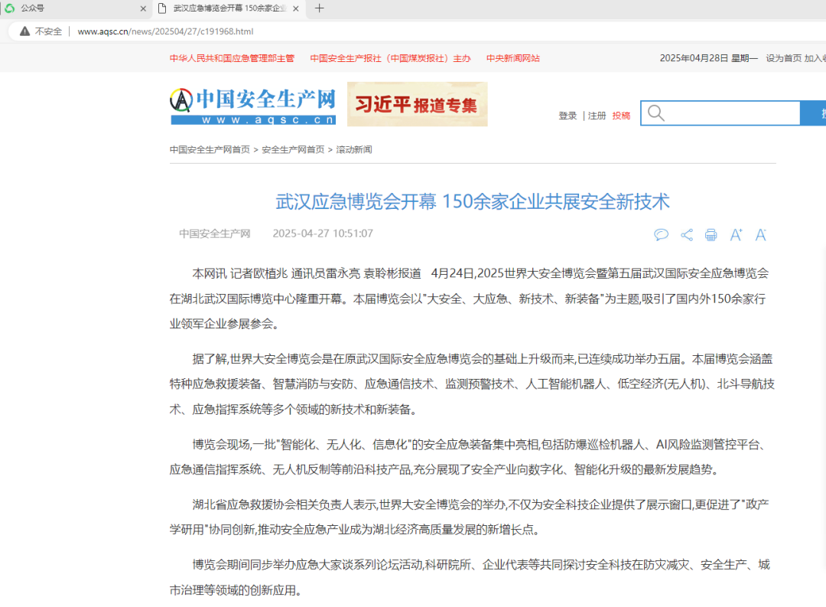Open a new browser tab with the + button
This screenshot has width=826, height=607.
pos(319,9)
